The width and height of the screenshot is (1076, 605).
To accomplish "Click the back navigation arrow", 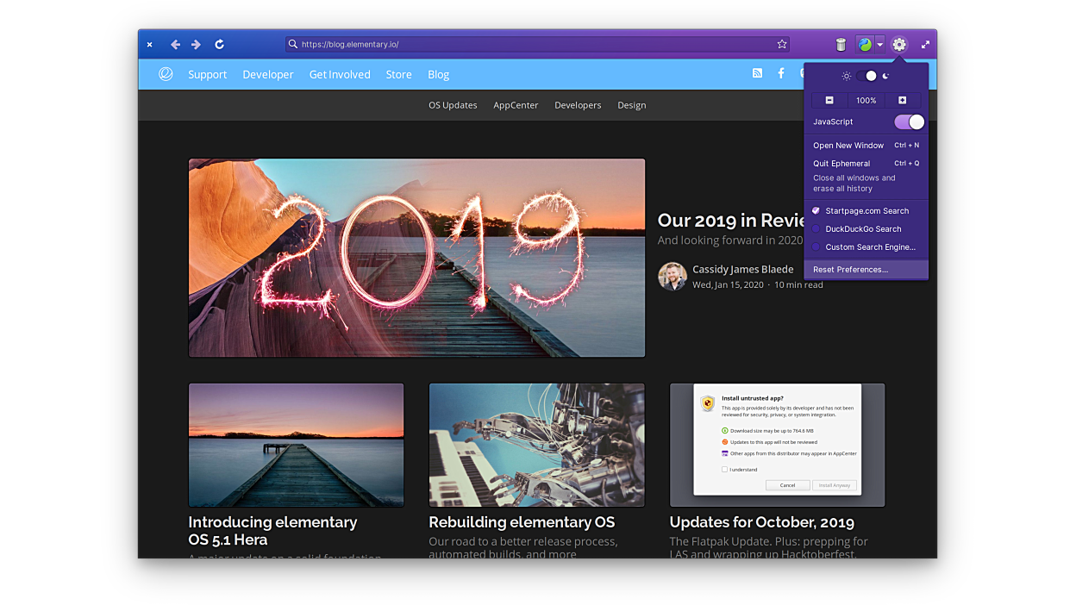I will (175, 45).
